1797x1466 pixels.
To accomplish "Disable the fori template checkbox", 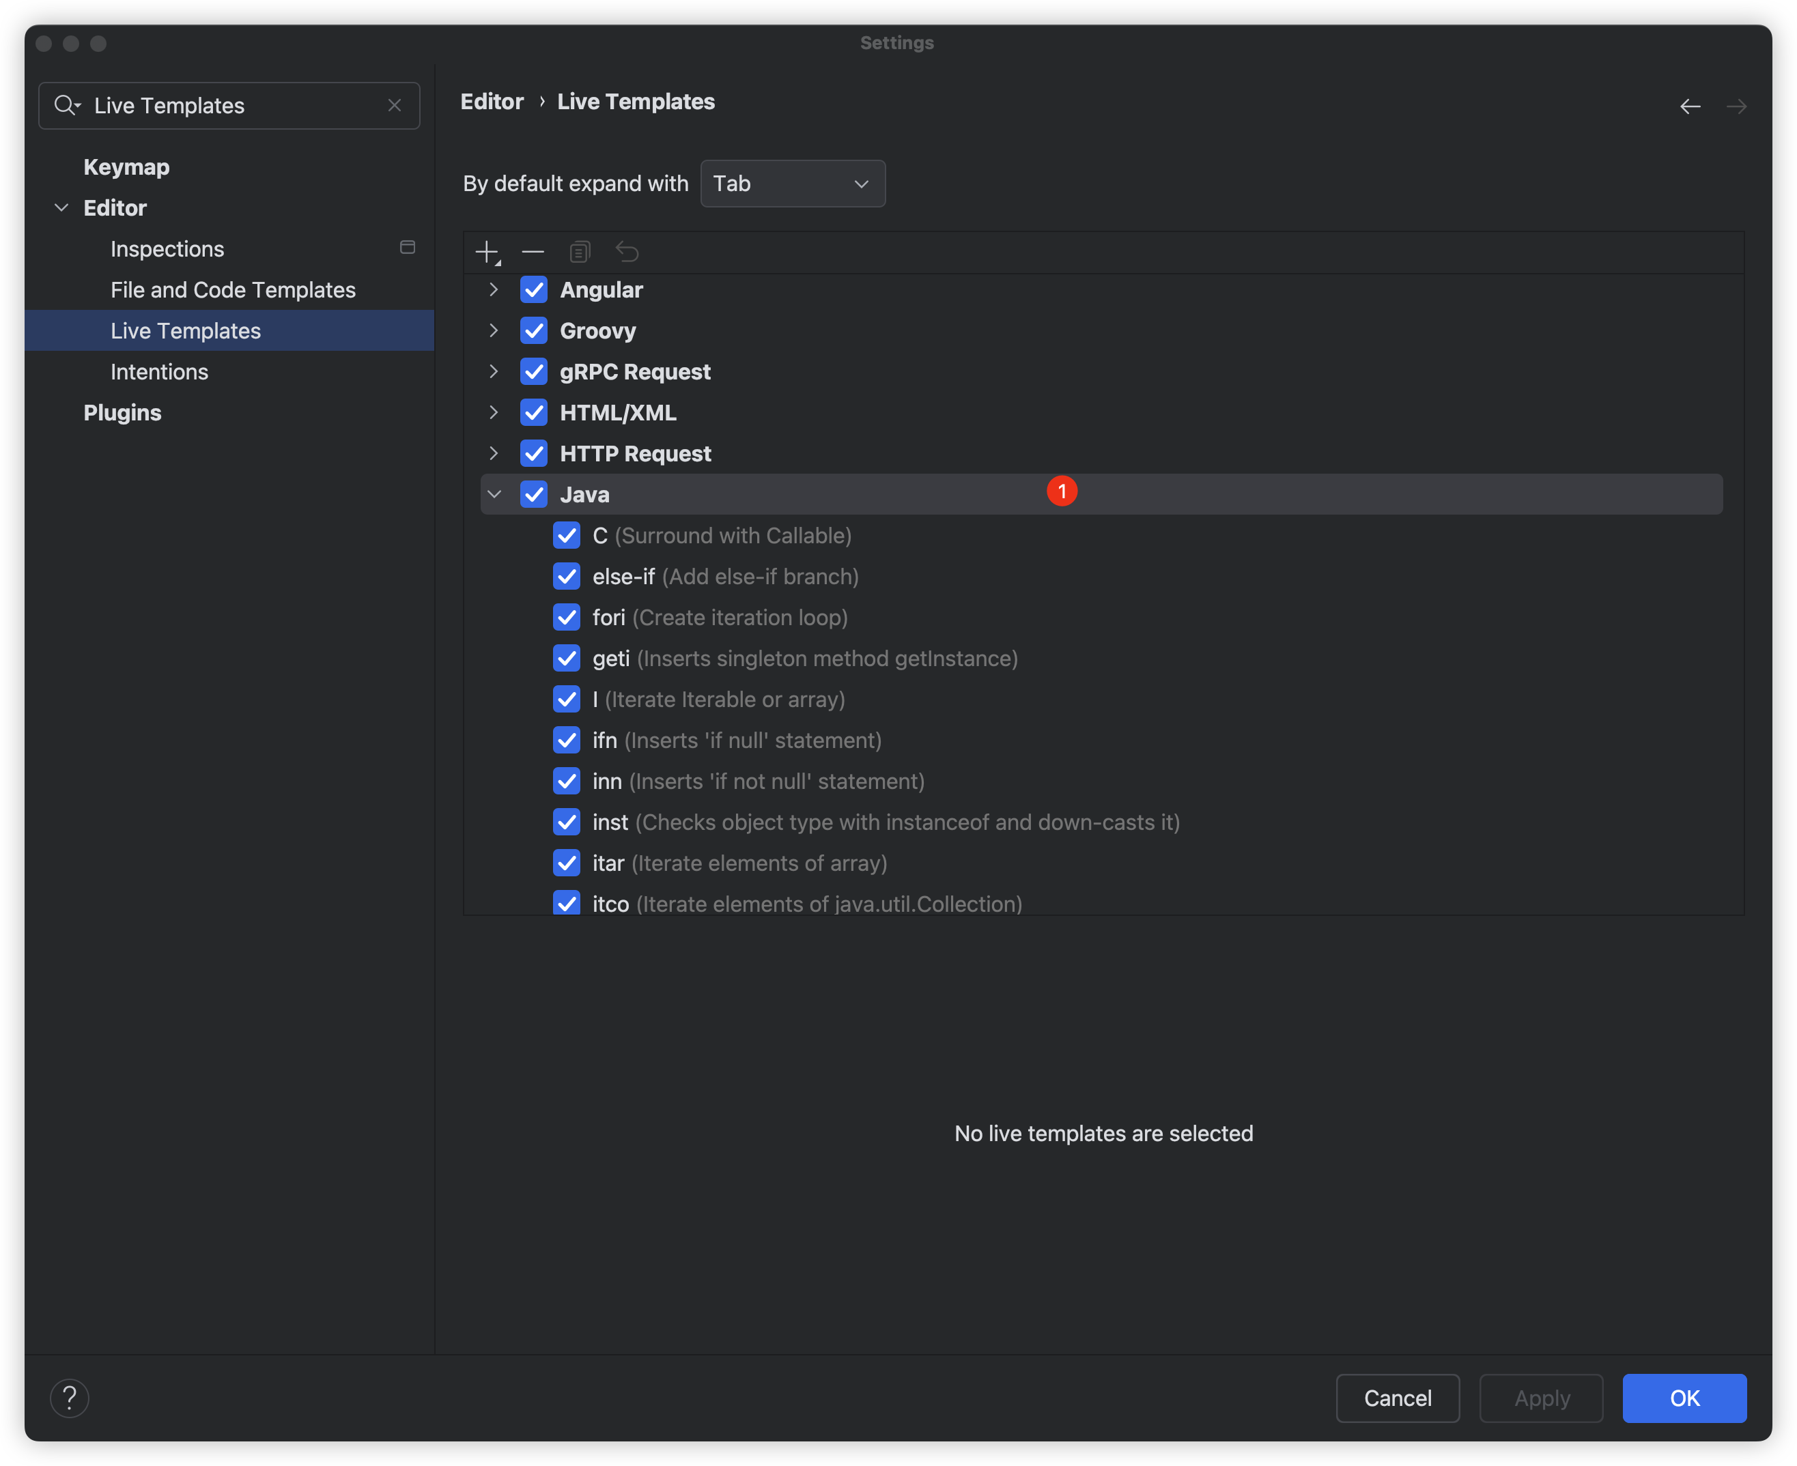I will point(567,617).
